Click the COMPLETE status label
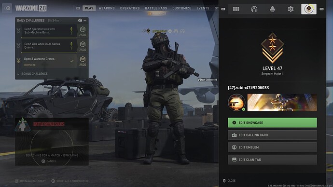 [x=29, y=65]
